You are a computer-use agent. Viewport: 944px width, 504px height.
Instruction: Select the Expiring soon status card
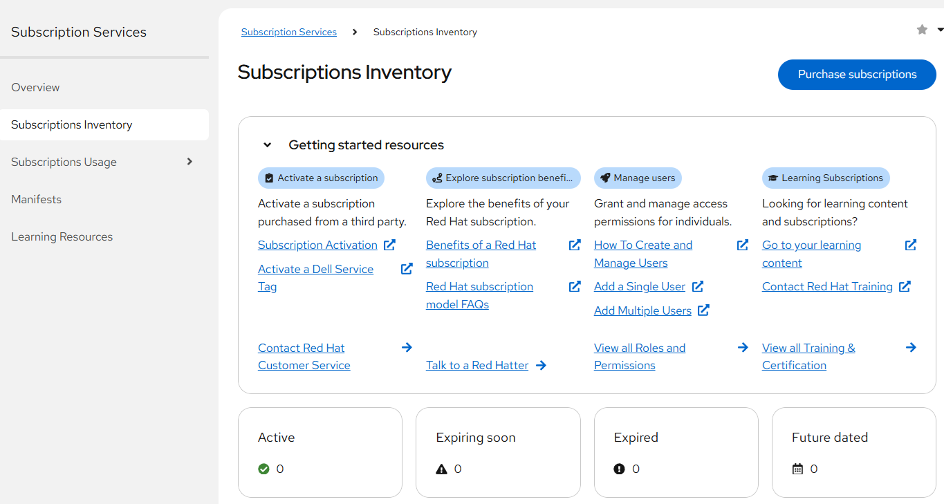point(498,452)
